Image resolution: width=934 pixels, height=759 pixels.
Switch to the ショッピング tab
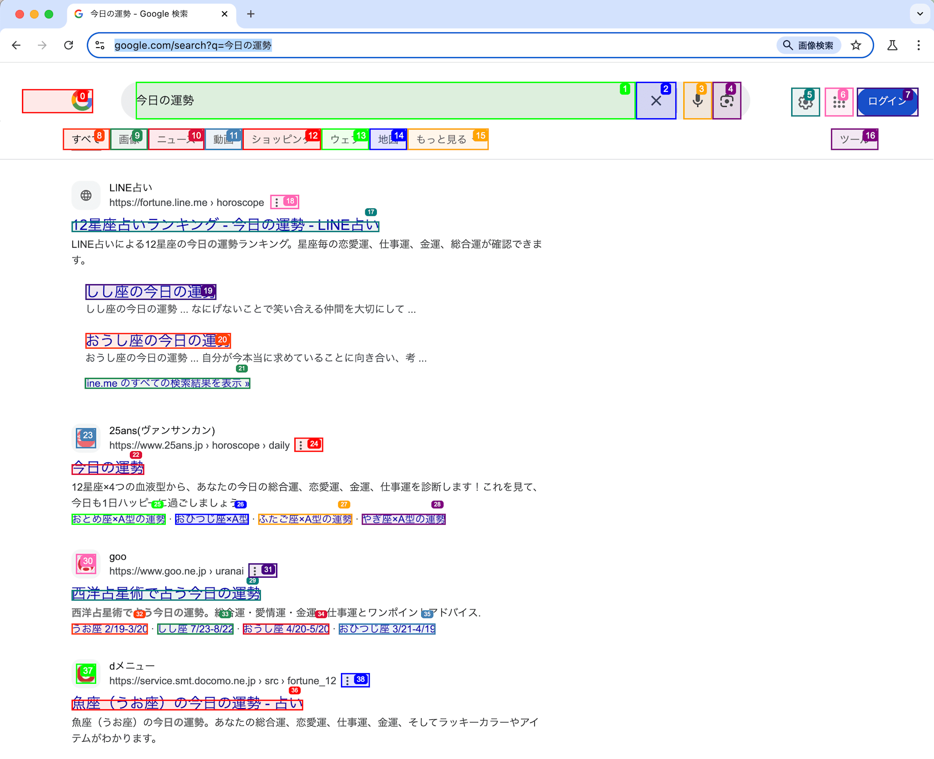282,139
